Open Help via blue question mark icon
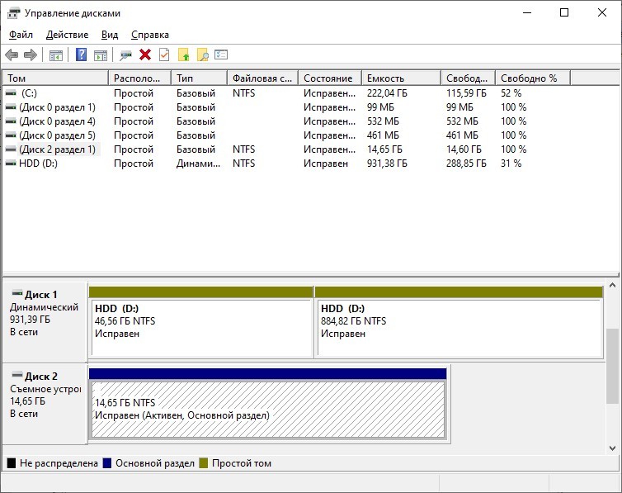The height and width of the screenshot is (493, 622). click(x=82, y=55)
